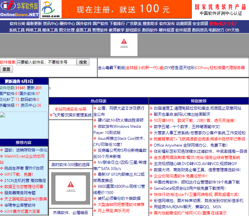Image resolution: width=249 pixels, height=216 pixels.
Task: Click 全球超小的新一代U盘 link
Action: 145,68
